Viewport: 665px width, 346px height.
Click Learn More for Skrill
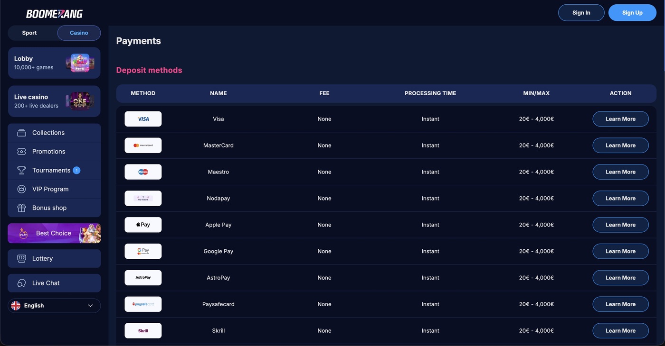pos(620,331)
